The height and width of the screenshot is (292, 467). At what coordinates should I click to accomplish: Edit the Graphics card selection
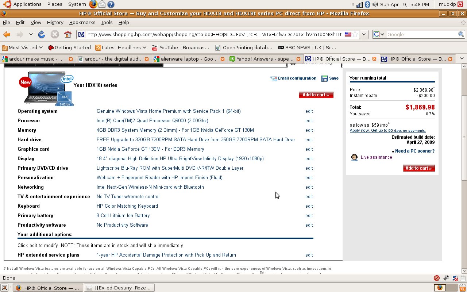click(309, 149)
